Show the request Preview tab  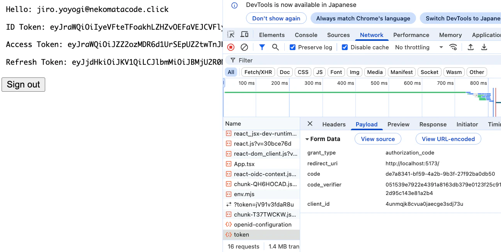(398, 124)
